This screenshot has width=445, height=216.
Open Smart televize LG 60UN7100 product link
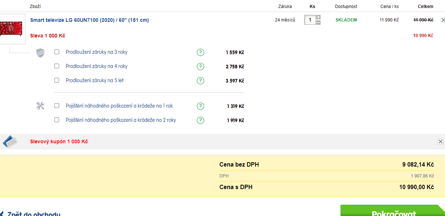(x=90, y=20)
